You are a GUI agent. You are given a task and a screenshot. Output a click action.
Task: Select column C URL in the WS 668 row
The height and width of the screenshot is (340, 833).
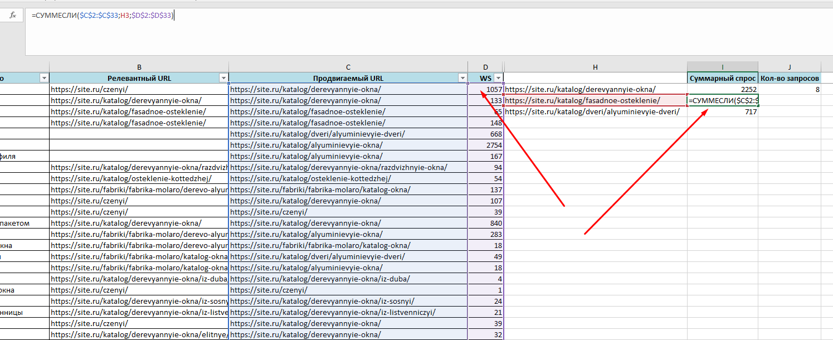[348, 134]
